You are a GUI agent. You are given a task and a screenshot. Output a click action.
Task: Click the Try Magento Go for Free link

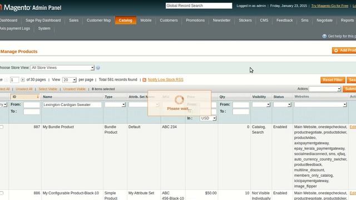click(x=330, y=6)
